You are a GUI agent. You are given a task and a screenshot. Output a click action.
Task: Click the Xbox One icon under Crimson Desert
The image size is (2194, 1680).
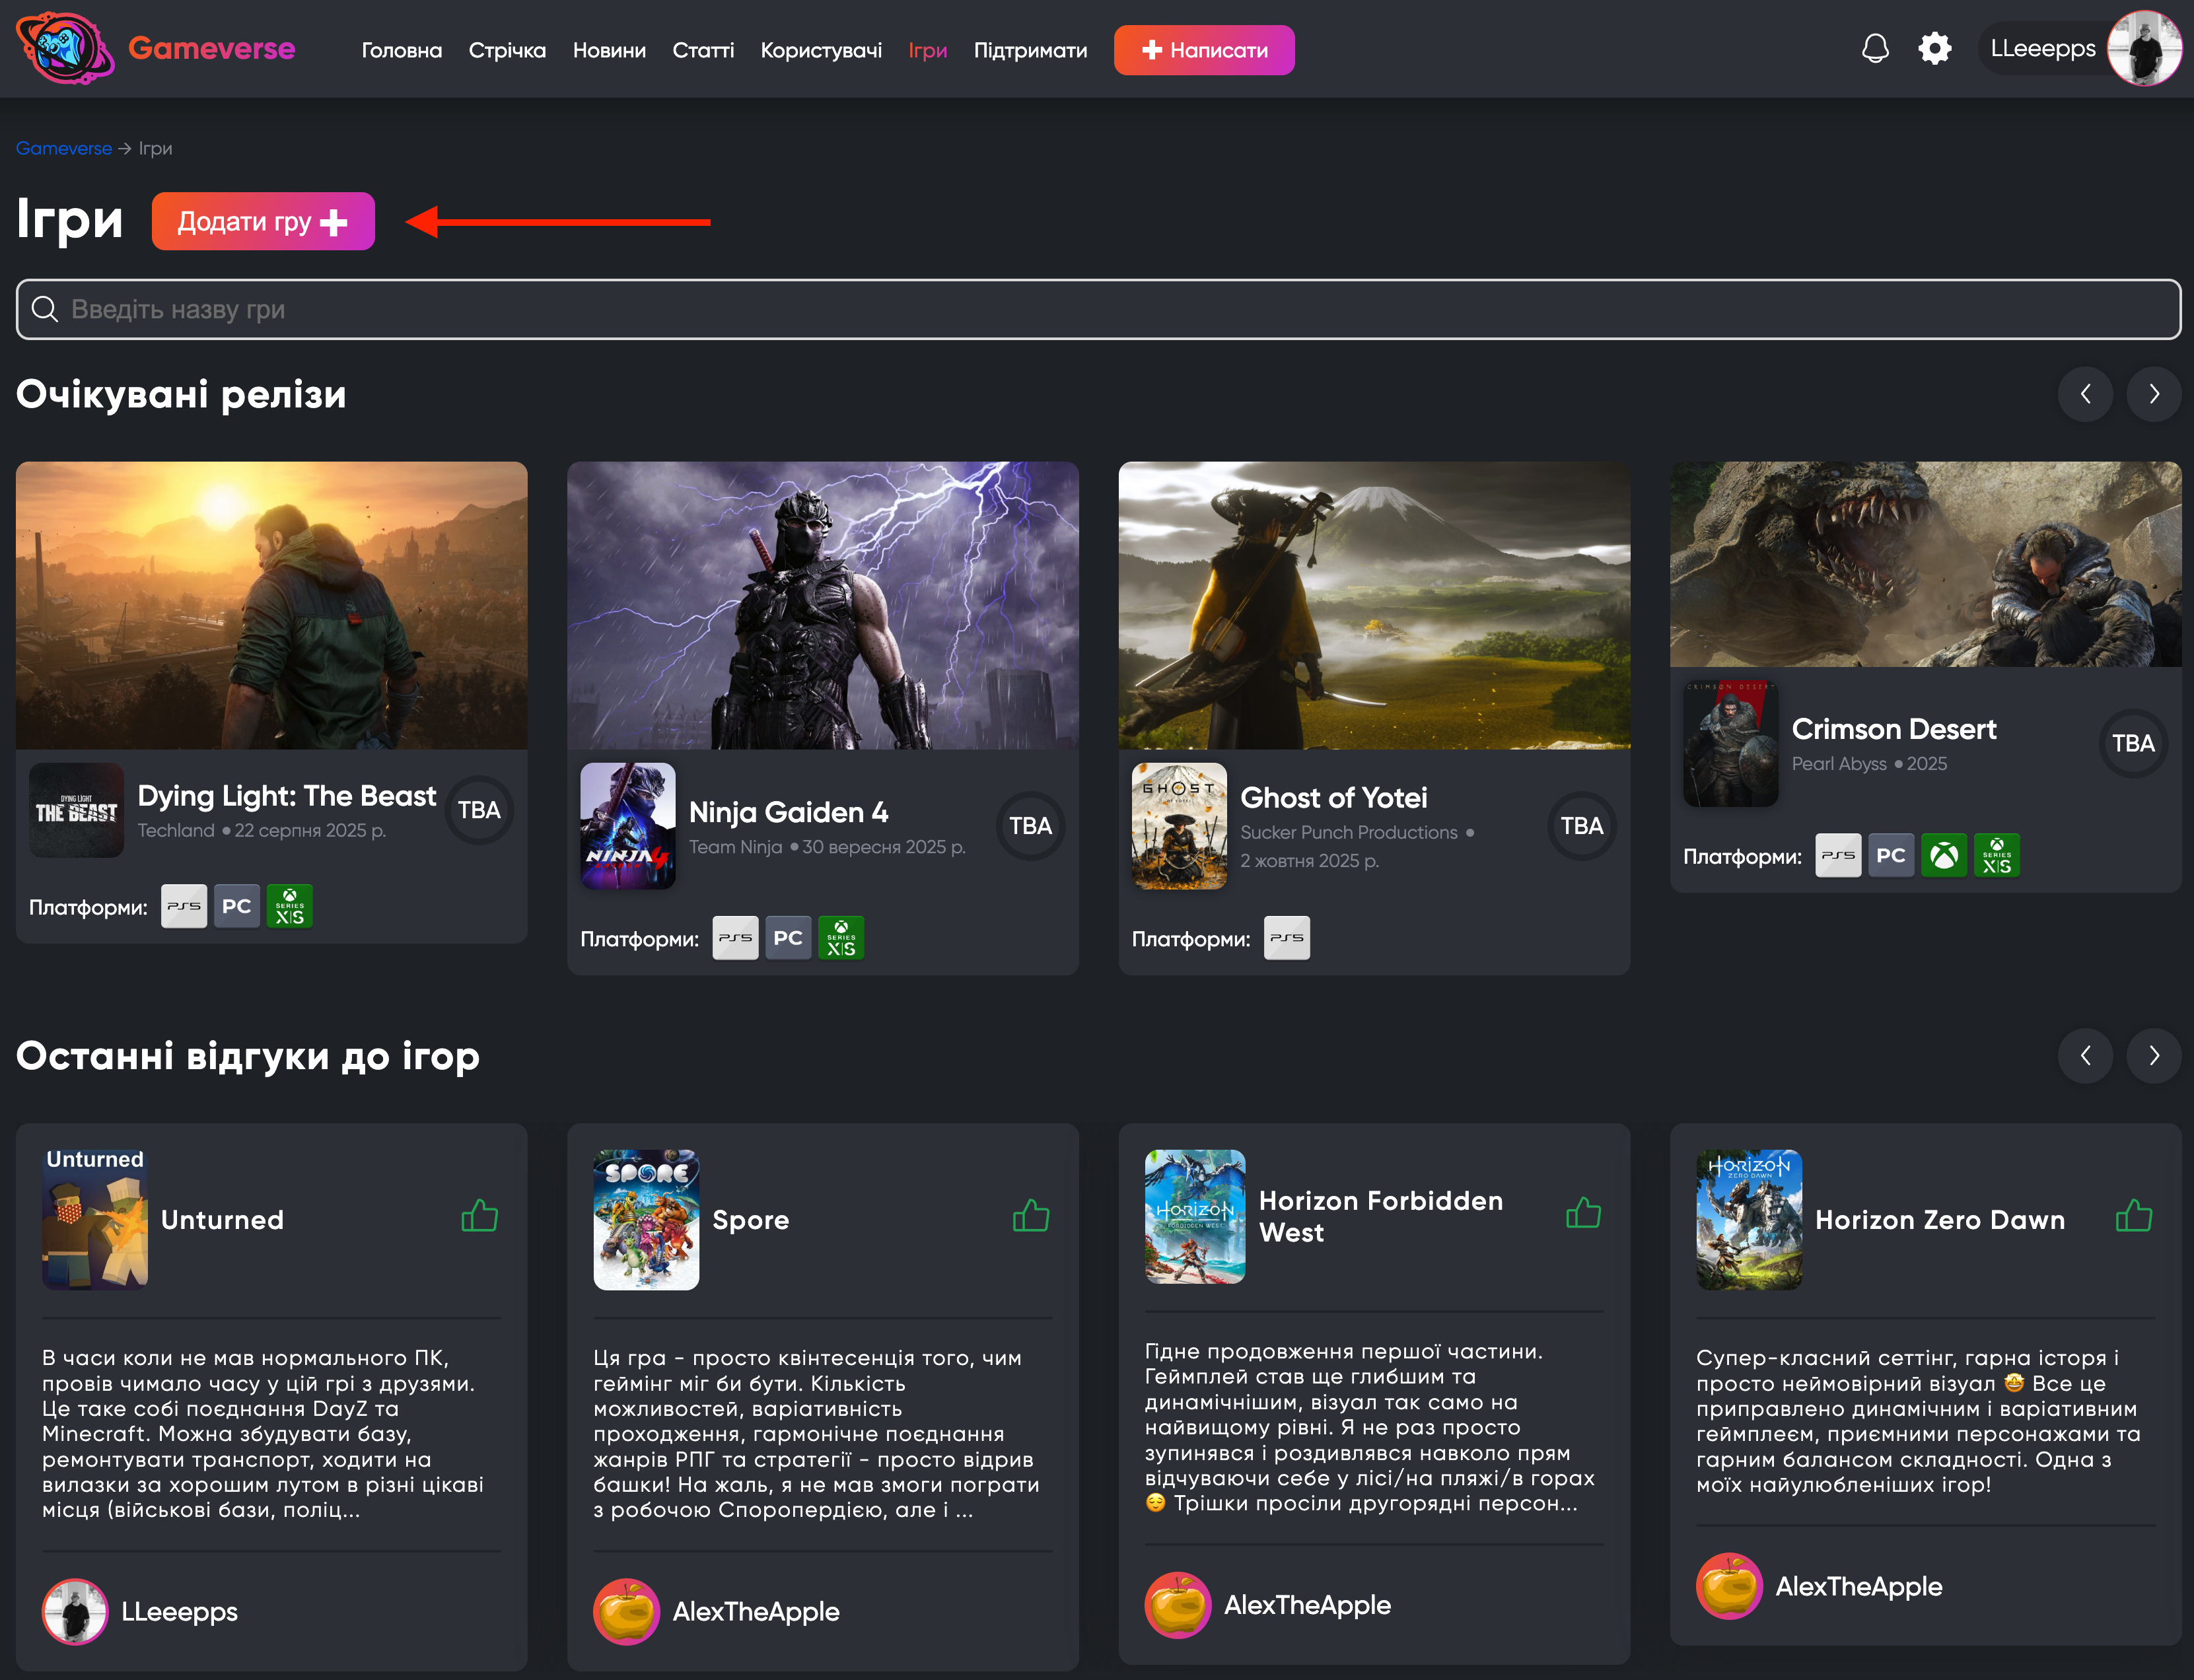1944,855
